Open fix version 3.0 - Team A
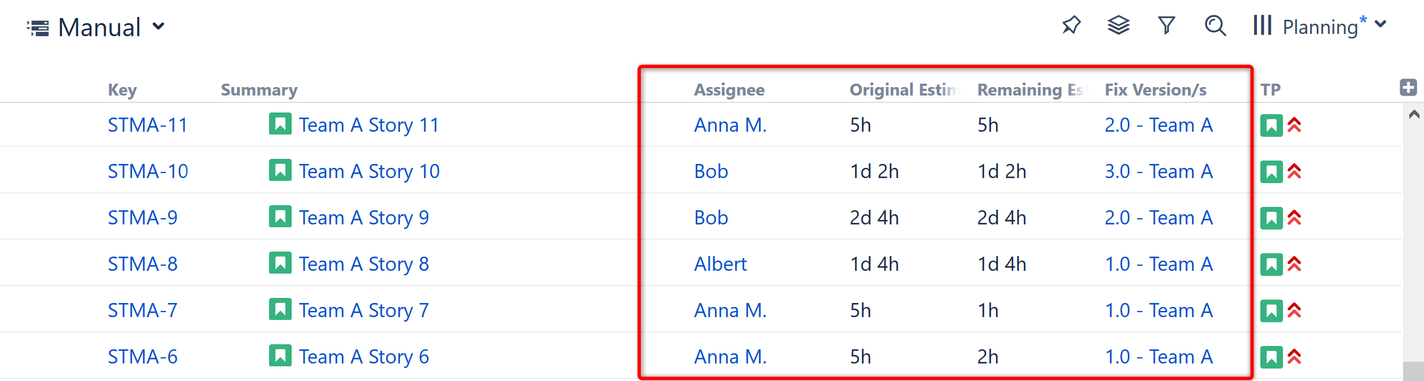Viewport: 1424px width, 381px height. (x=1158, y=171)
